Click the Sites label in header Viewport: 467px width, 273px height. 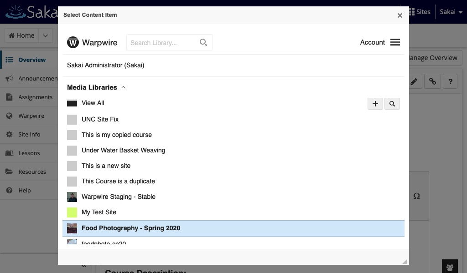point(423,12)
